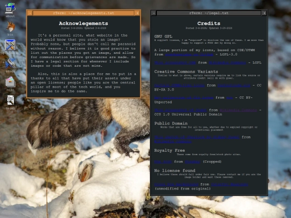291x218 pixels.
Task: Click the Creative Commons Variants heading
Action: (186, 72)
